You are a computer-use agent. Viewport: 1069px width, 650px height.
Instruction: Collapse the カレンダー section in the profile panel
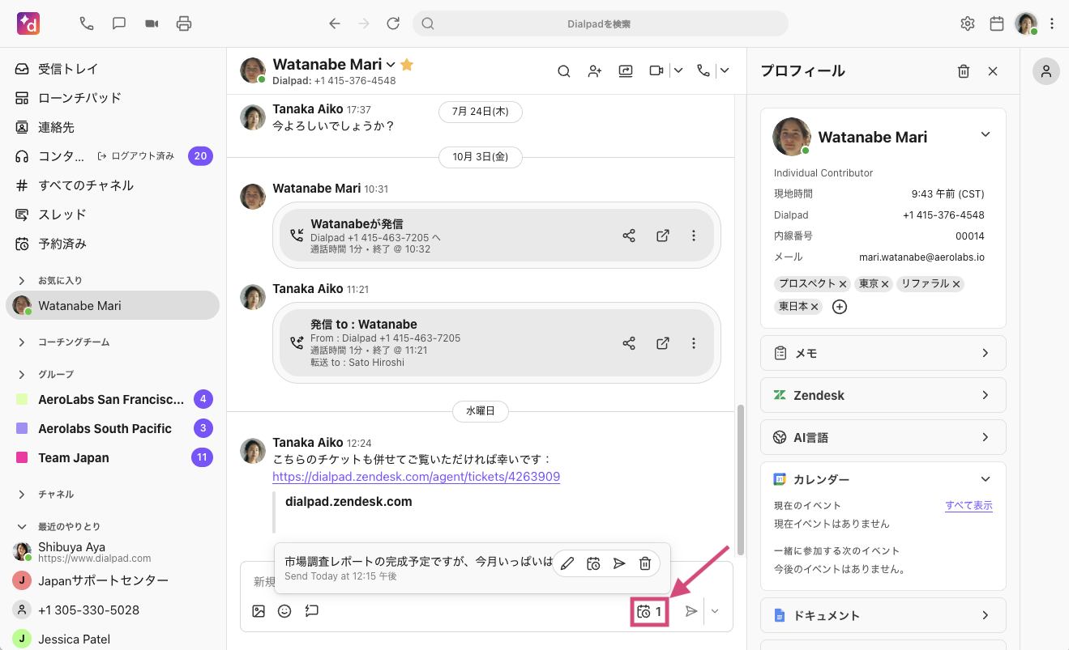pyautogui.click(x=986, y=478)
